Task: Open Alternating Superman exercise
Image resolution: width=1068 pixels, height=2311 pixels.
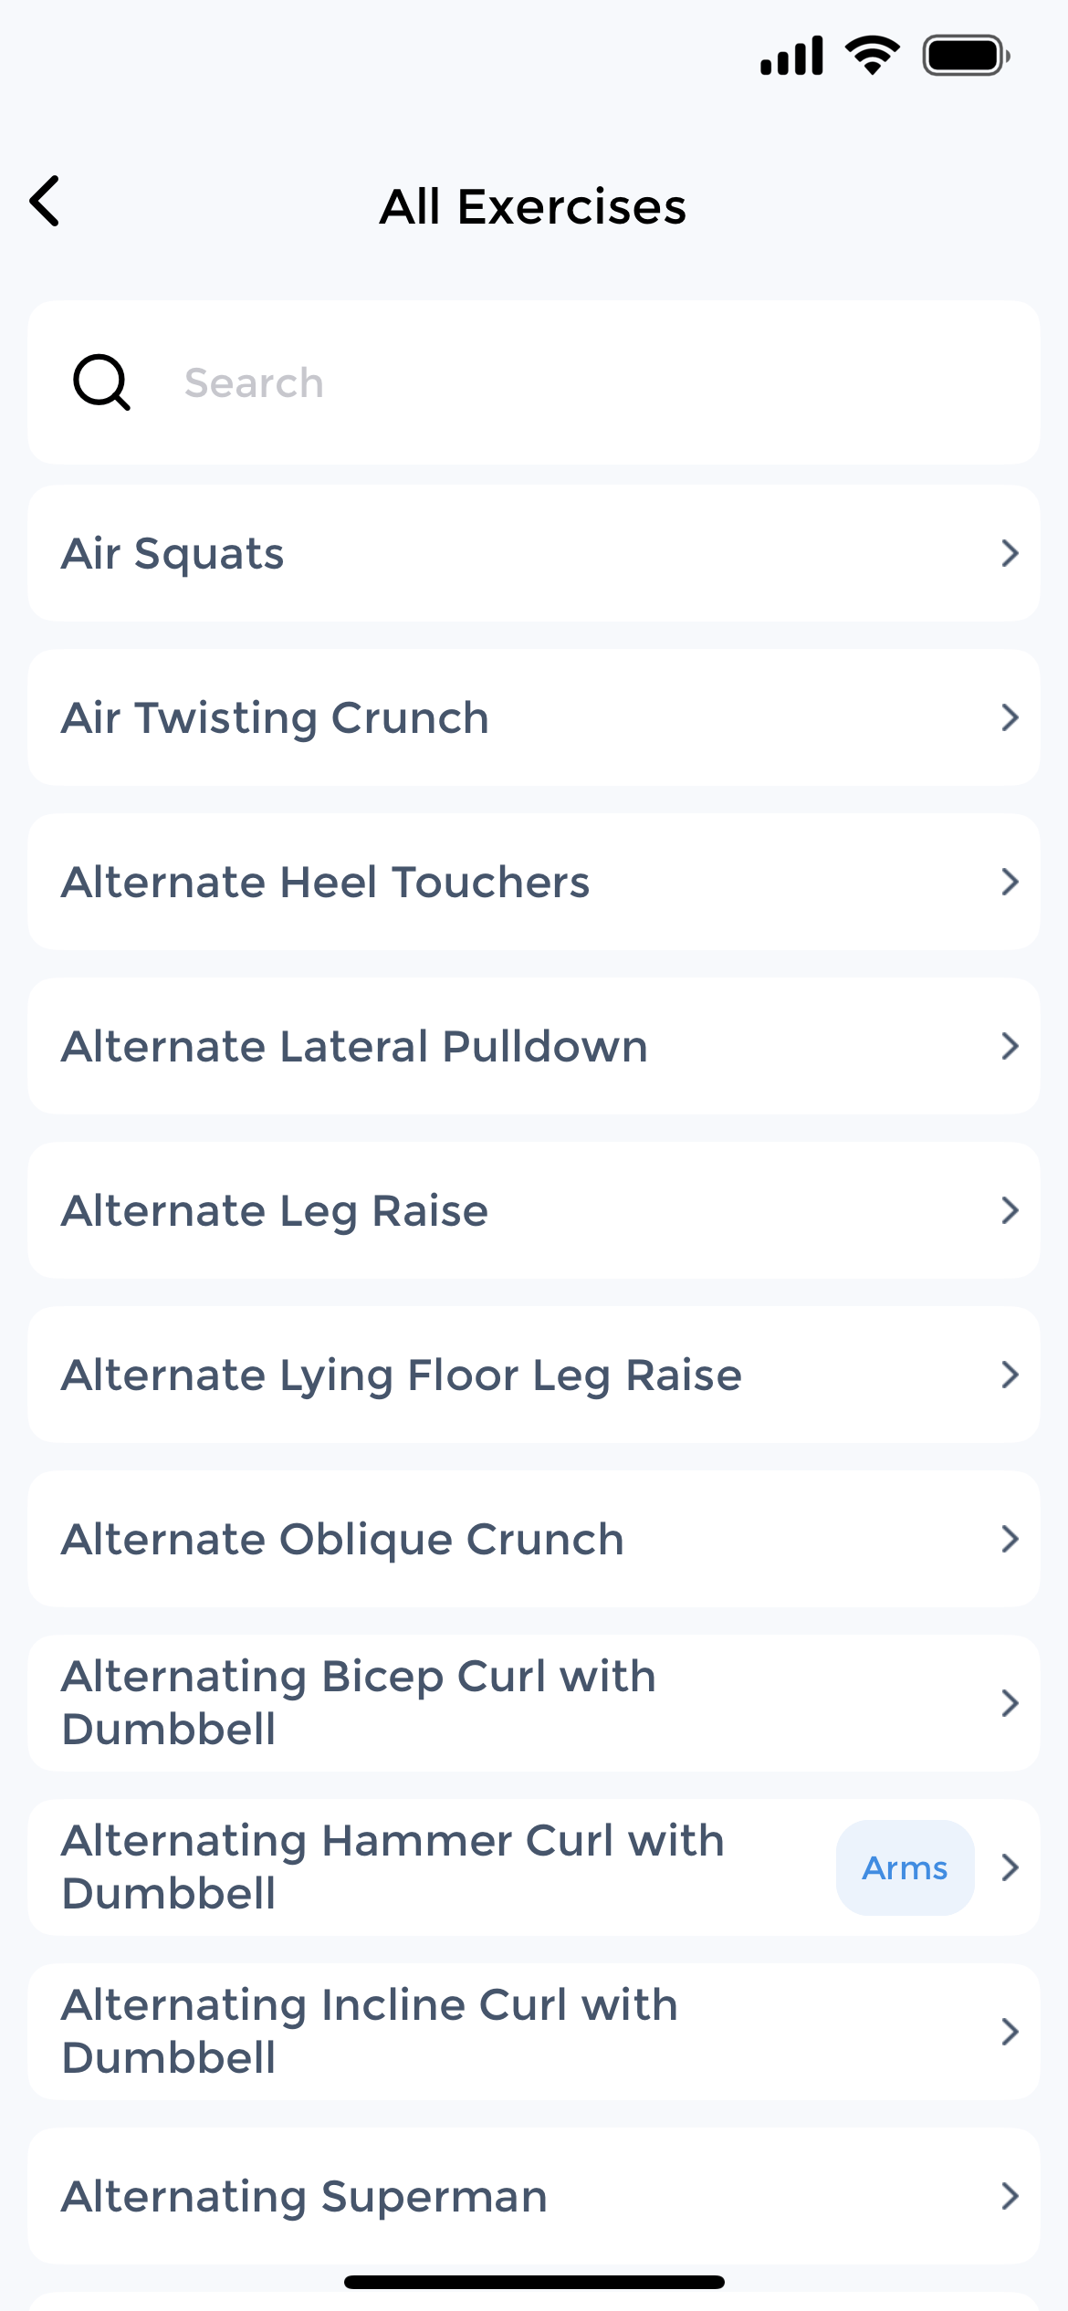Action: (x=304, y=2196)
